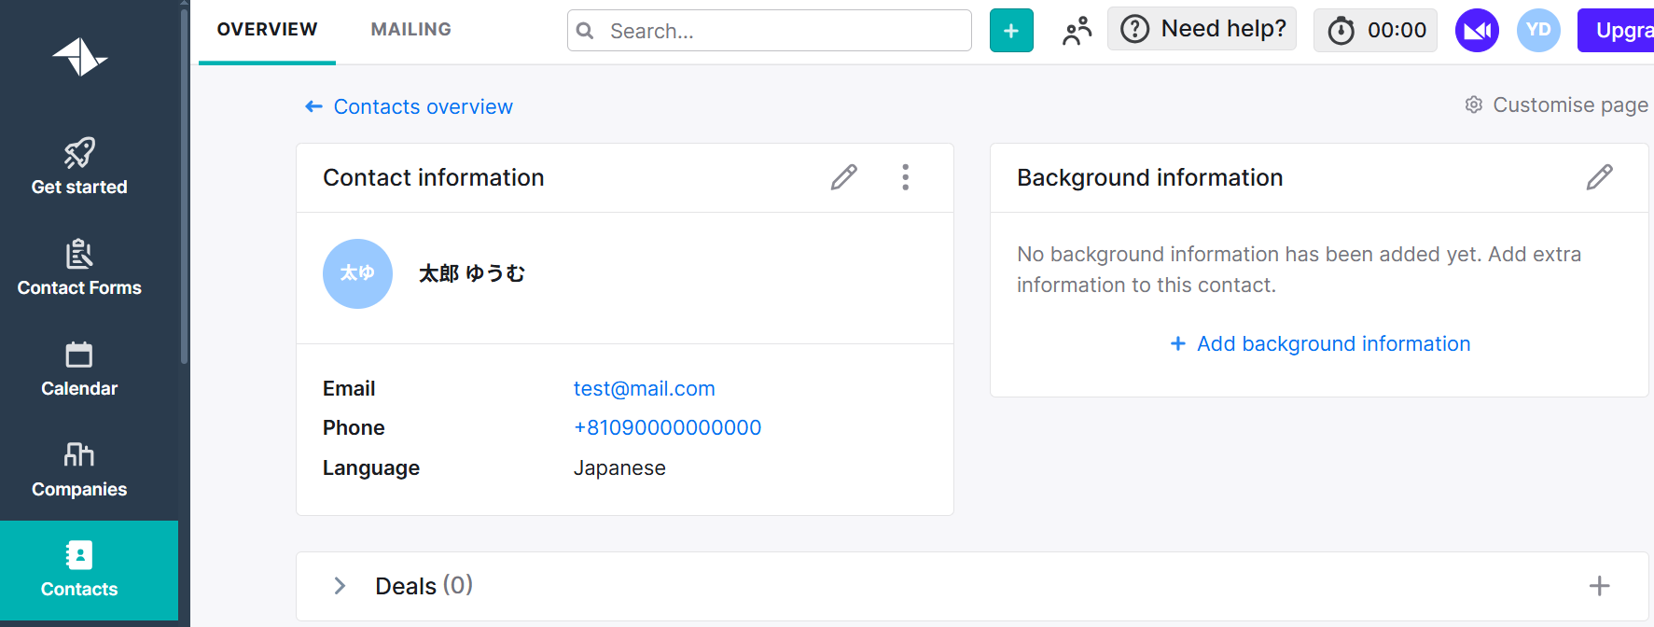1654x627 pixels.
Task: Go to Calendar in the sidebar
Action: (79, 369)
